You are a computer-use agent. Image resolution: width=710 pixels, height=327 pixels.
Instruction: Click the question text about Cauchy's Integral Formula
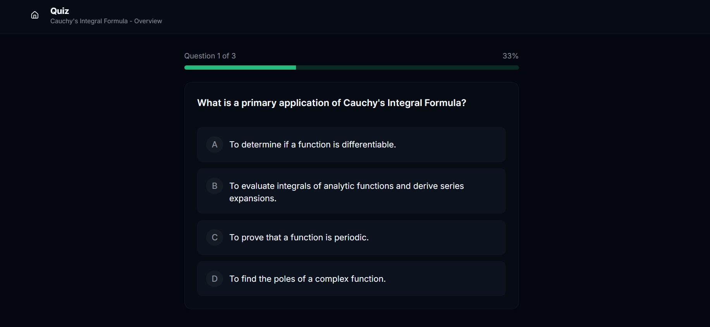point(332,103)
